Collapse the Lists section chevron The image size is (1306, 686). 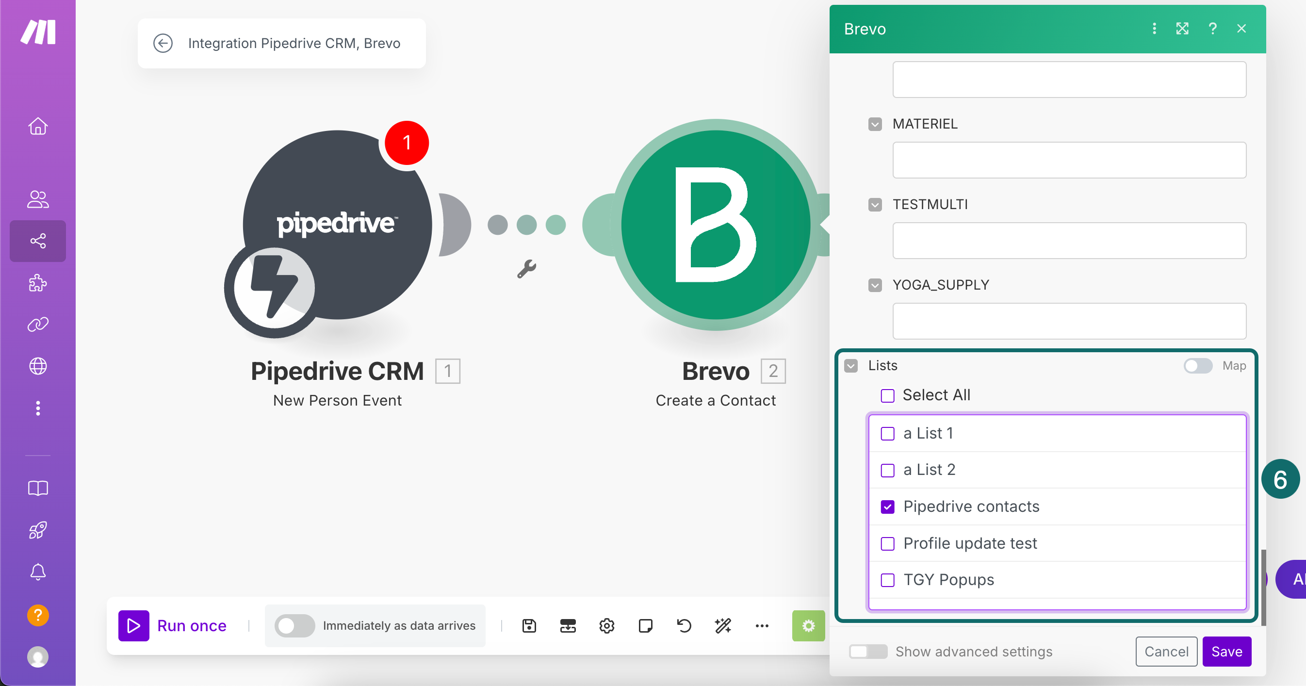click(x=851, y=366)
